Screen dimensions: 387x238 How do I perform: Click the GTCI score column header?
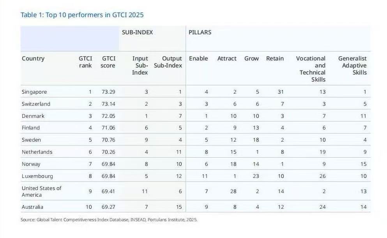point(108,62)
